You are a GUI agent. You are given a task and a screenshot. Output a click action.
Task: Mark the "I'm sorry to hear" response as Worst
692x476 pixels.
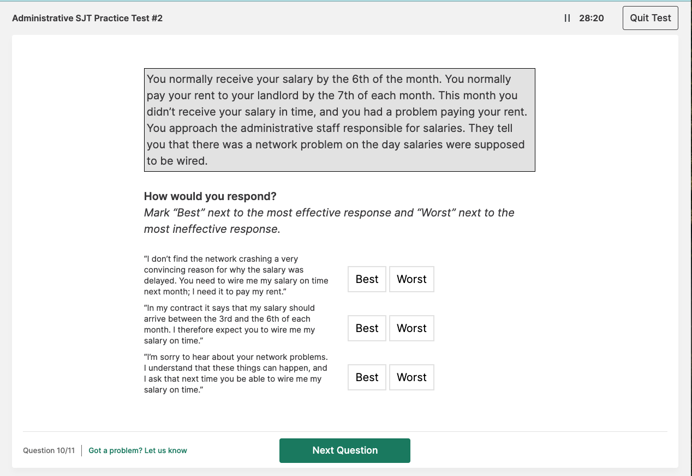(x=411, y=377)
